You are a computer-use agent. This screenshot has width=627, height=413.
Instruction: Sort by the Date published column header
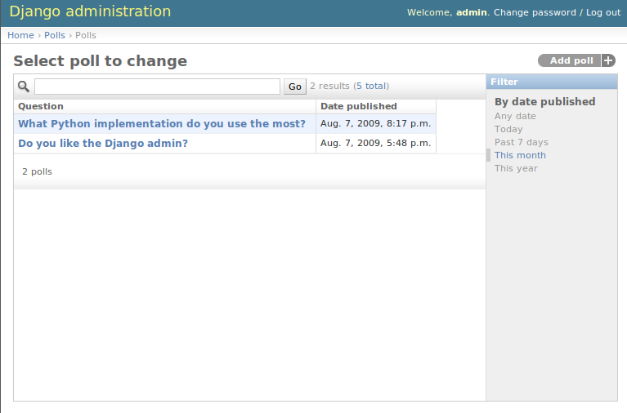coord(358,106)
